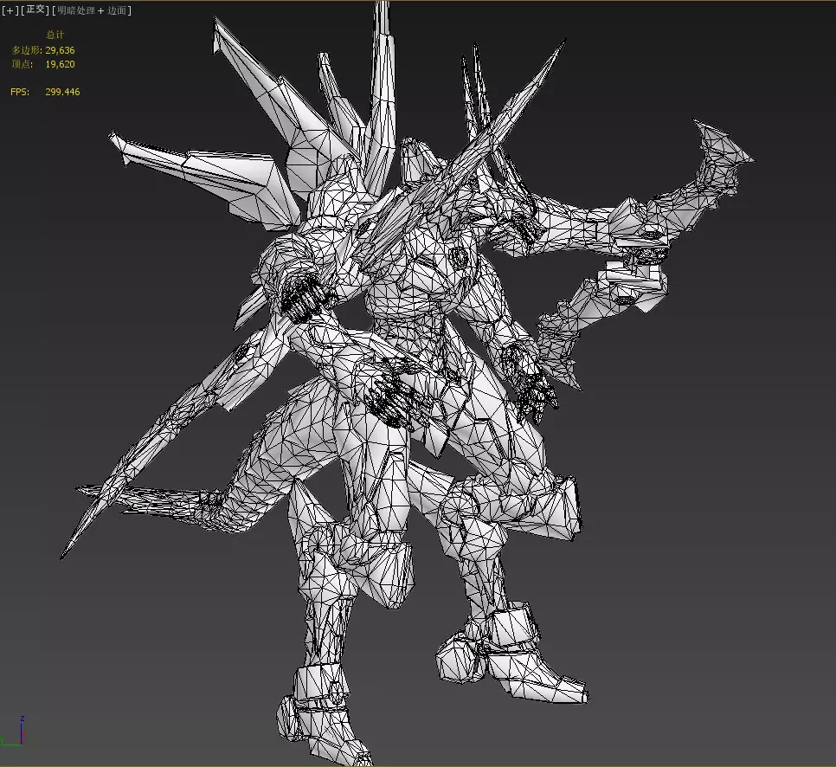The height and width of the screenshot is (767, 836).
Task: Select the 顶点 count 19,620
Action: (x=60, y=64)
